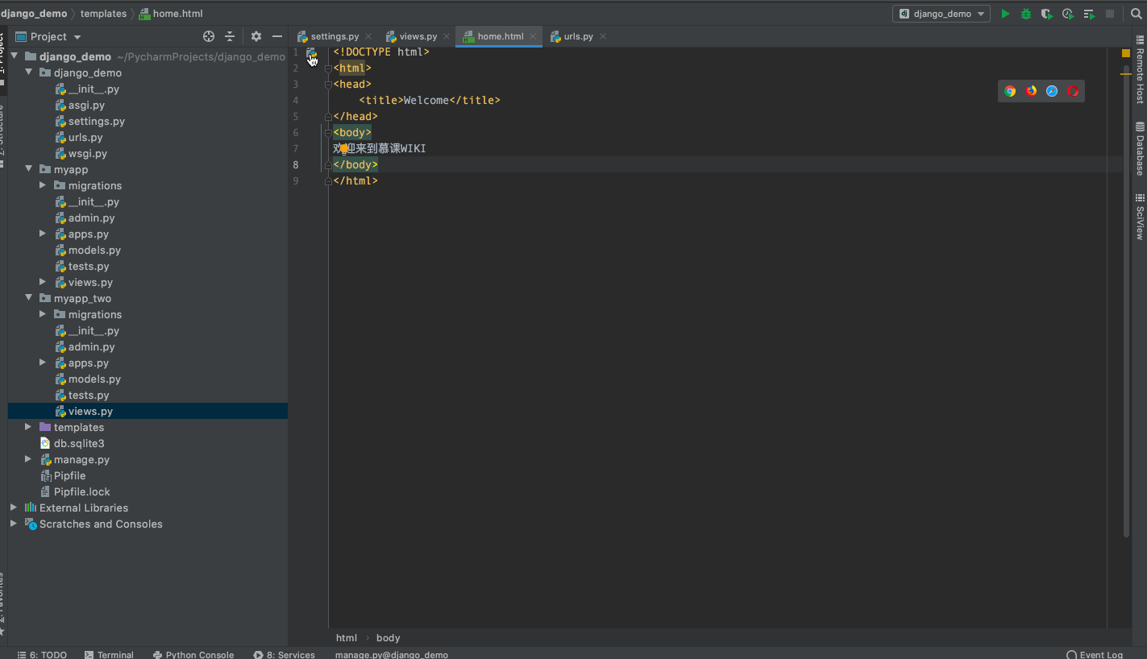1147x659 pixels.
Task: Fold the html tag on line 2
Action: [328, 68]
